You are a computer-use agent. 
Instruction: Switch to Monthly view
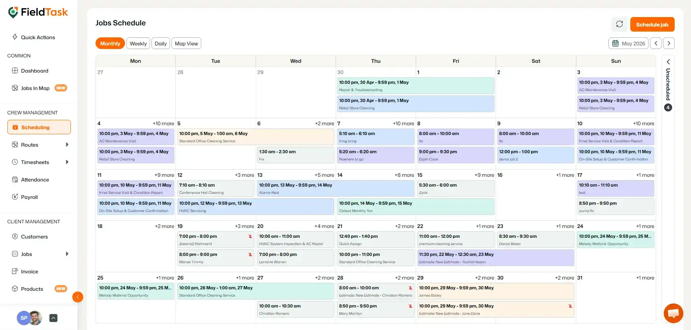110,43
